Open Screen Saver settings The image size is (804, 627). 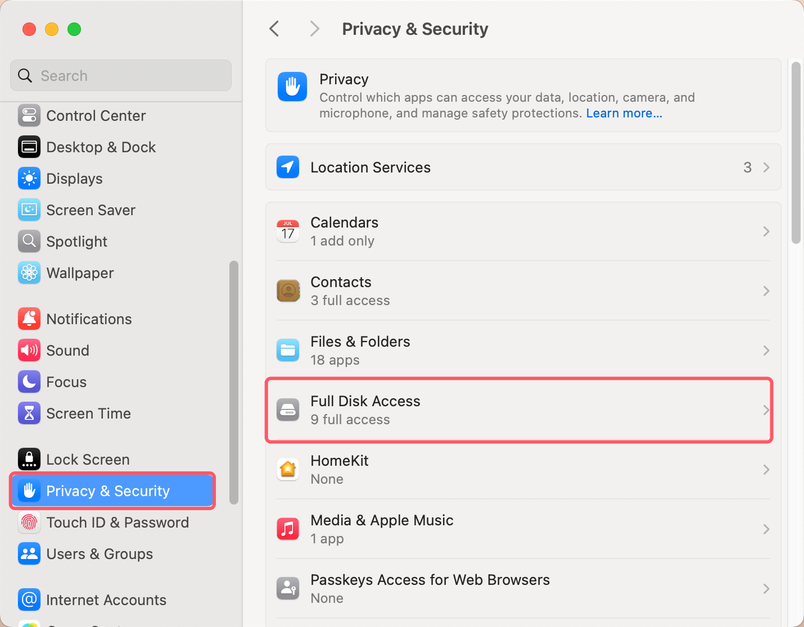29,210
